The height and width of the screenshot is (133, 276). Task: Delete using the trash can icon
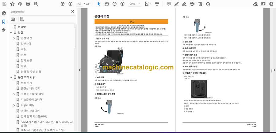[x=200, y=4]
